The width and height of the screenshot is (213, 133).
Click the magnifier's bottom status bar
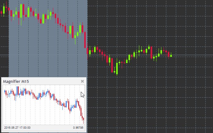(43, 127)
